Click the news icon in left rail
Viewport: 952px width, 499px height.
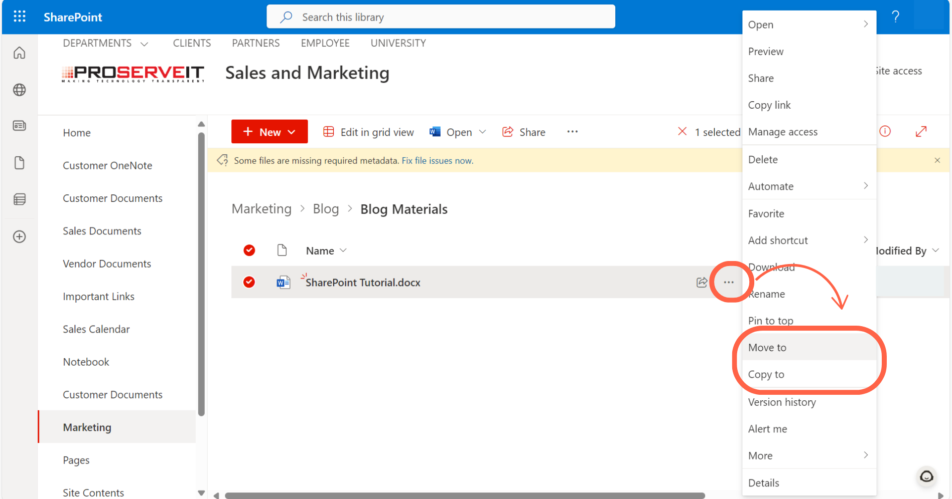point(20,126)
